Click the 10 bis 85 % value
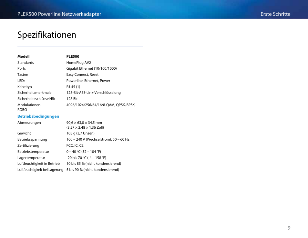308x238 pixels. tap(94, 164)
